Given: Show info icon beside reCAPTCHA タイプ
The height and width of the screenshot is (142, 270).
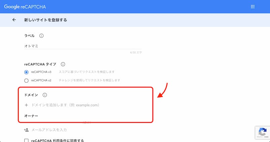Looking at the screenshot, I should [x=63, y=64].
